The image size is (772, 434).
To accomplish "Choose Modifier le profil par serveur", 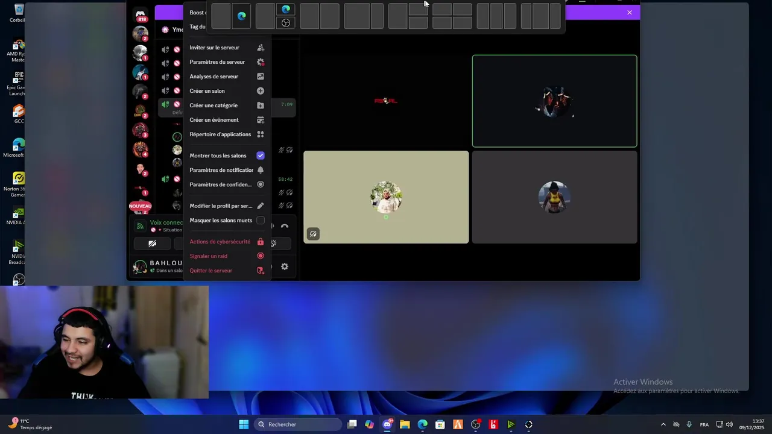I will [x=227, y=206].
